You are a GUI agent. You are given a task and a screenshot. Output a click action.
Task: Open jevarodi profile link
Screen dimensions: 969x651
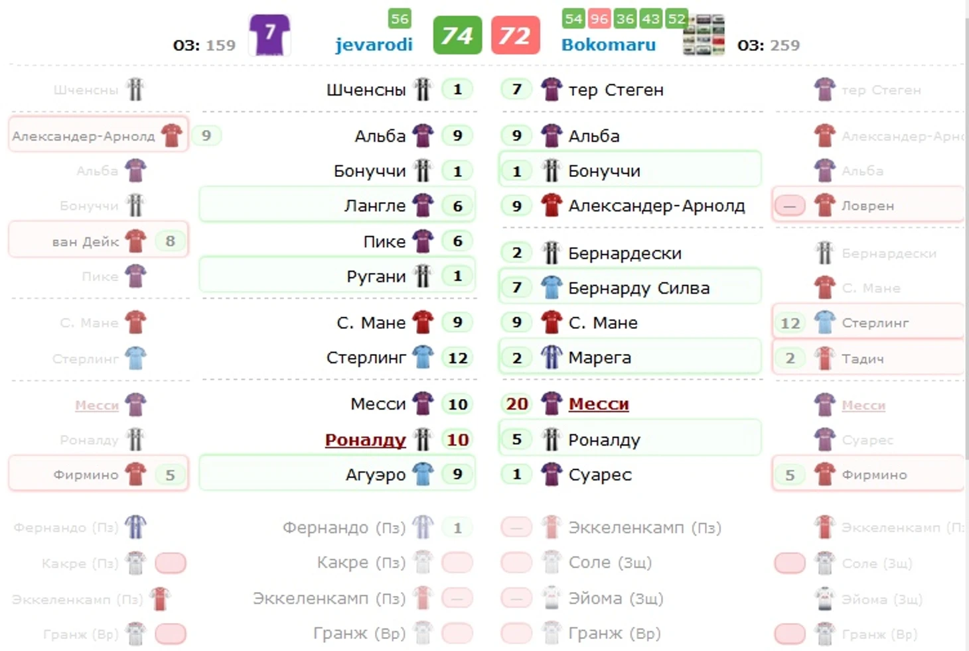374,44
